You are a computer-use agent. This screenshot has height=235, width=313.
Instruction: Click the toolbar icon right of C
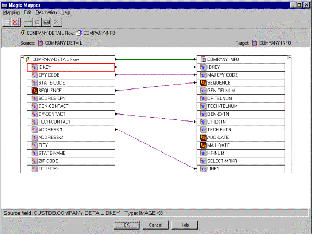pyautogui.click(x=46, y=22)
